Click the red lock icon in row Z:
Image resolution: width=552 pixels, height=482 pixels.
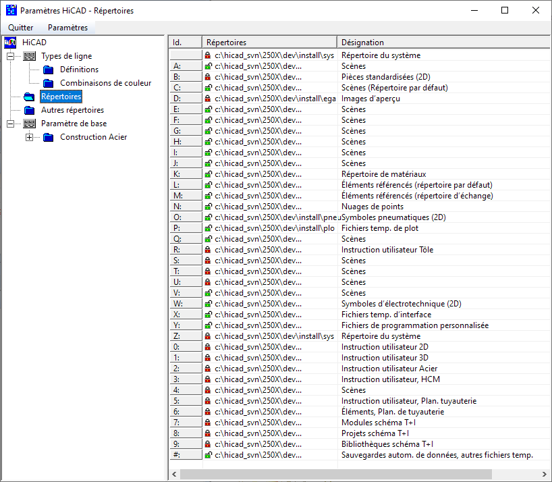pyautogui.click(x=208, y=336)
